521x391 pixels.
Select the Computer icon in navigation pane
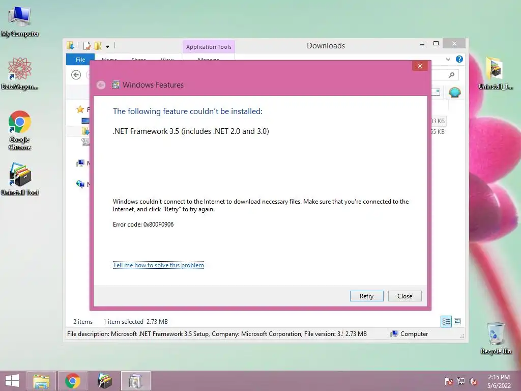[80, 163]
